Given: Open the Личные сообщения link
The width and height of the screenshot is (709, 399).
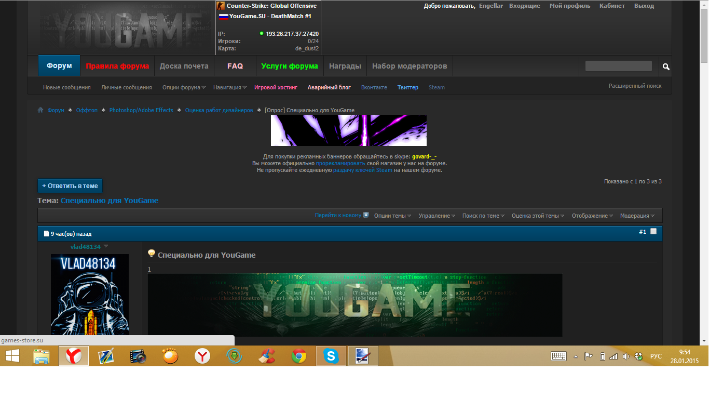Looking at the screenshot, I should (x=127, y=87).
